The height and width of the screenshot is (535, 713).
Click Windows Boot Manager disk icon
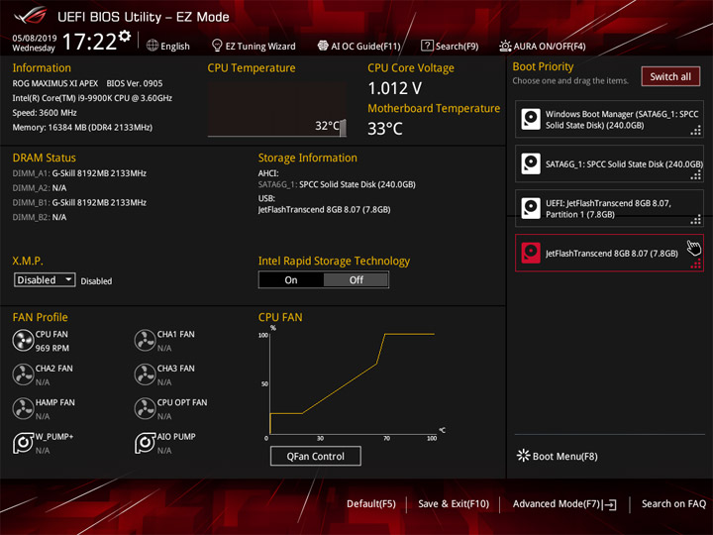(x=531, y=119)
